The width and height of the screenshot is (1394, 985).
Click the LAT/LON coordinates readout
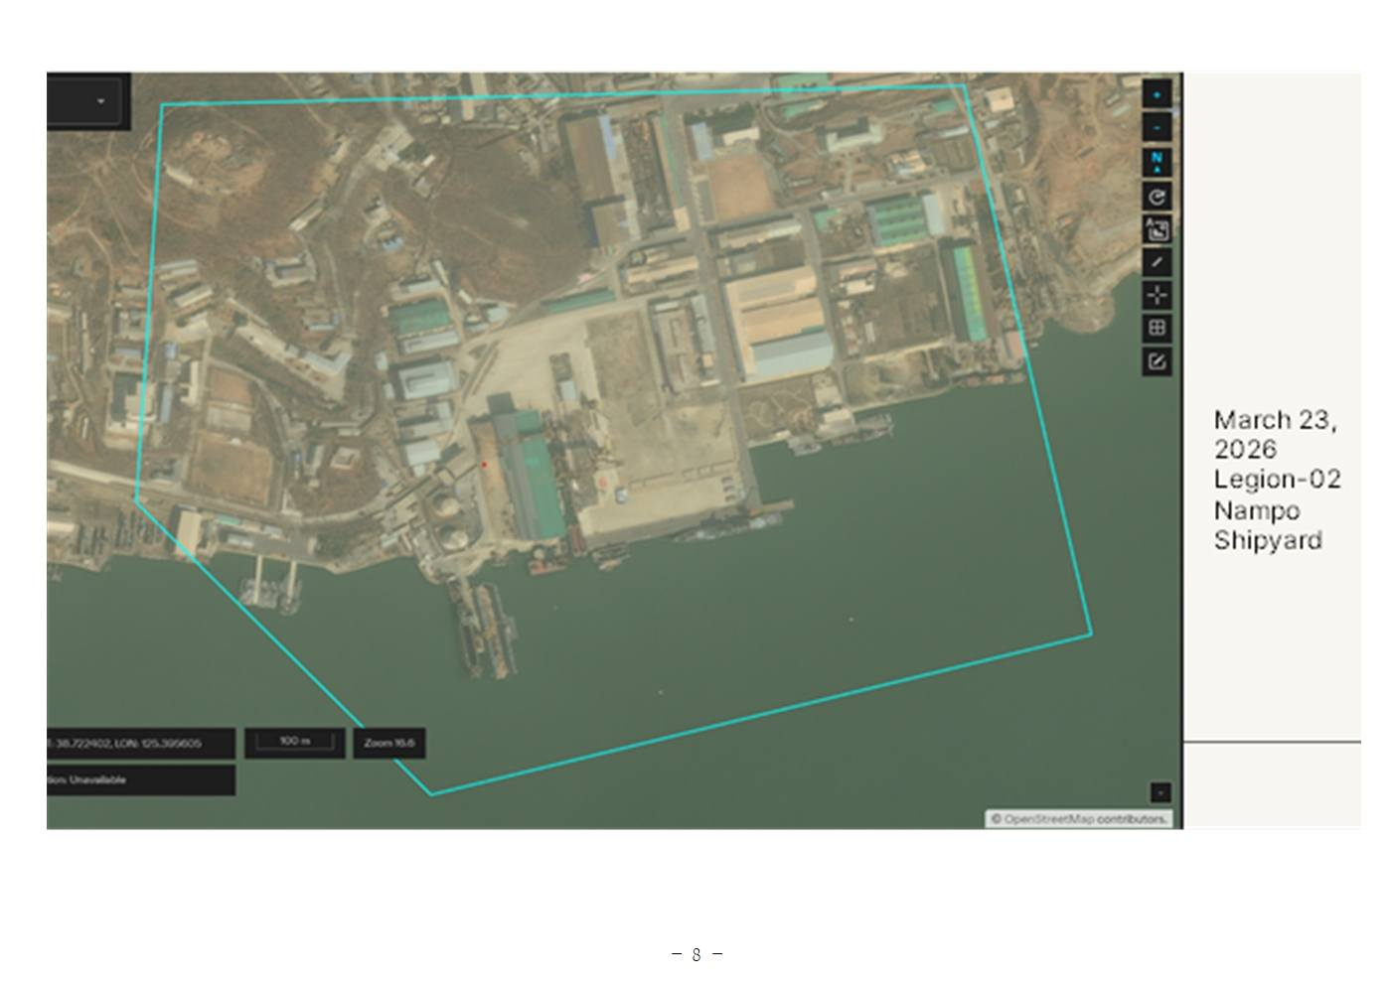coord(141,743)
